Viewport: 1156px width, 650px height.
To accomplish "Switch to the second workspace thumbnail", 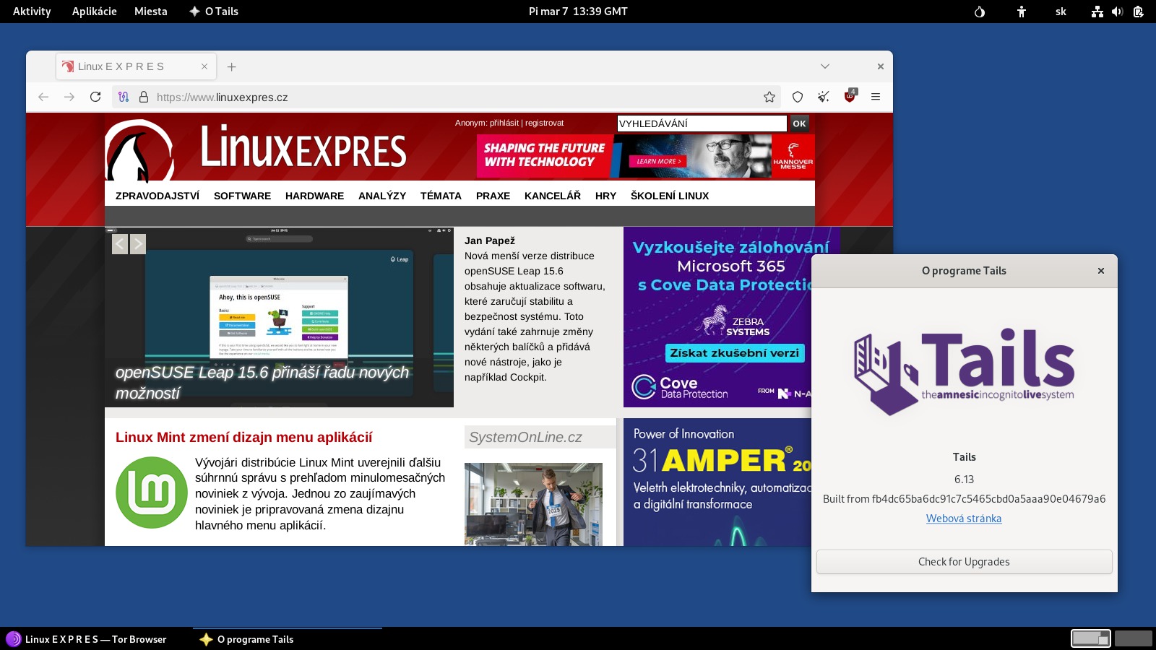I will (1133, 638).
